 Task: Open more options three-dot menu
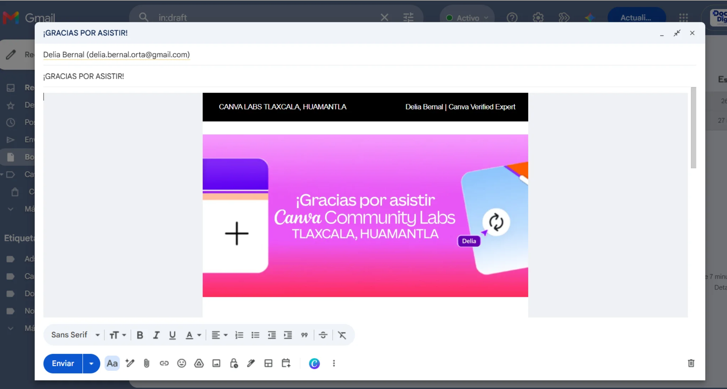point(334,363)
